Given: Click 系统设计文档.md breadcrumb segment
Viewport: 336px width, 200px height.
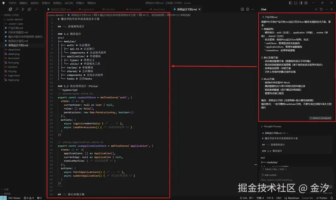Looking at the screenshot, I should (81, 15).
